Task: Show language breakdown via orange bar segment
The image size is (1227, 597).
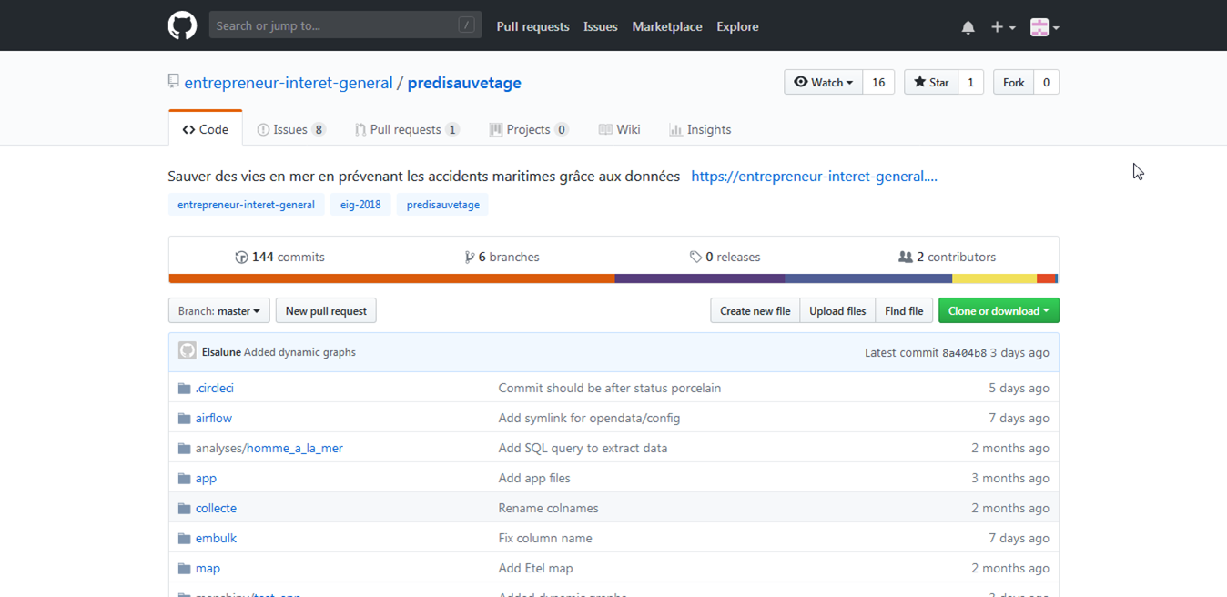Action: click(x=391, y=278)
